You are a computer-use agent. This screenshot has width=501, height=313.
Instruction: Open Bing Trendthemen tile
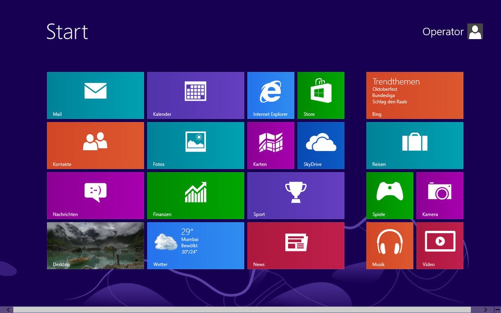[414, 95]
